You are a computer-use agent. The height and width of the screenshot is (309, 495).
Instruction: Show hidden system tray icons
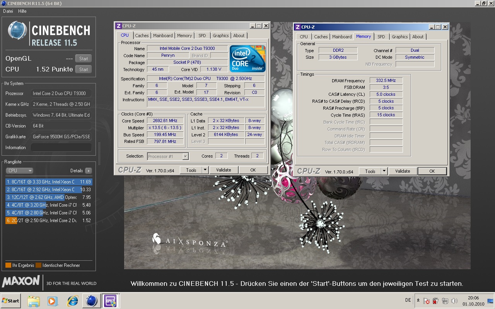[x=418, y=301]
